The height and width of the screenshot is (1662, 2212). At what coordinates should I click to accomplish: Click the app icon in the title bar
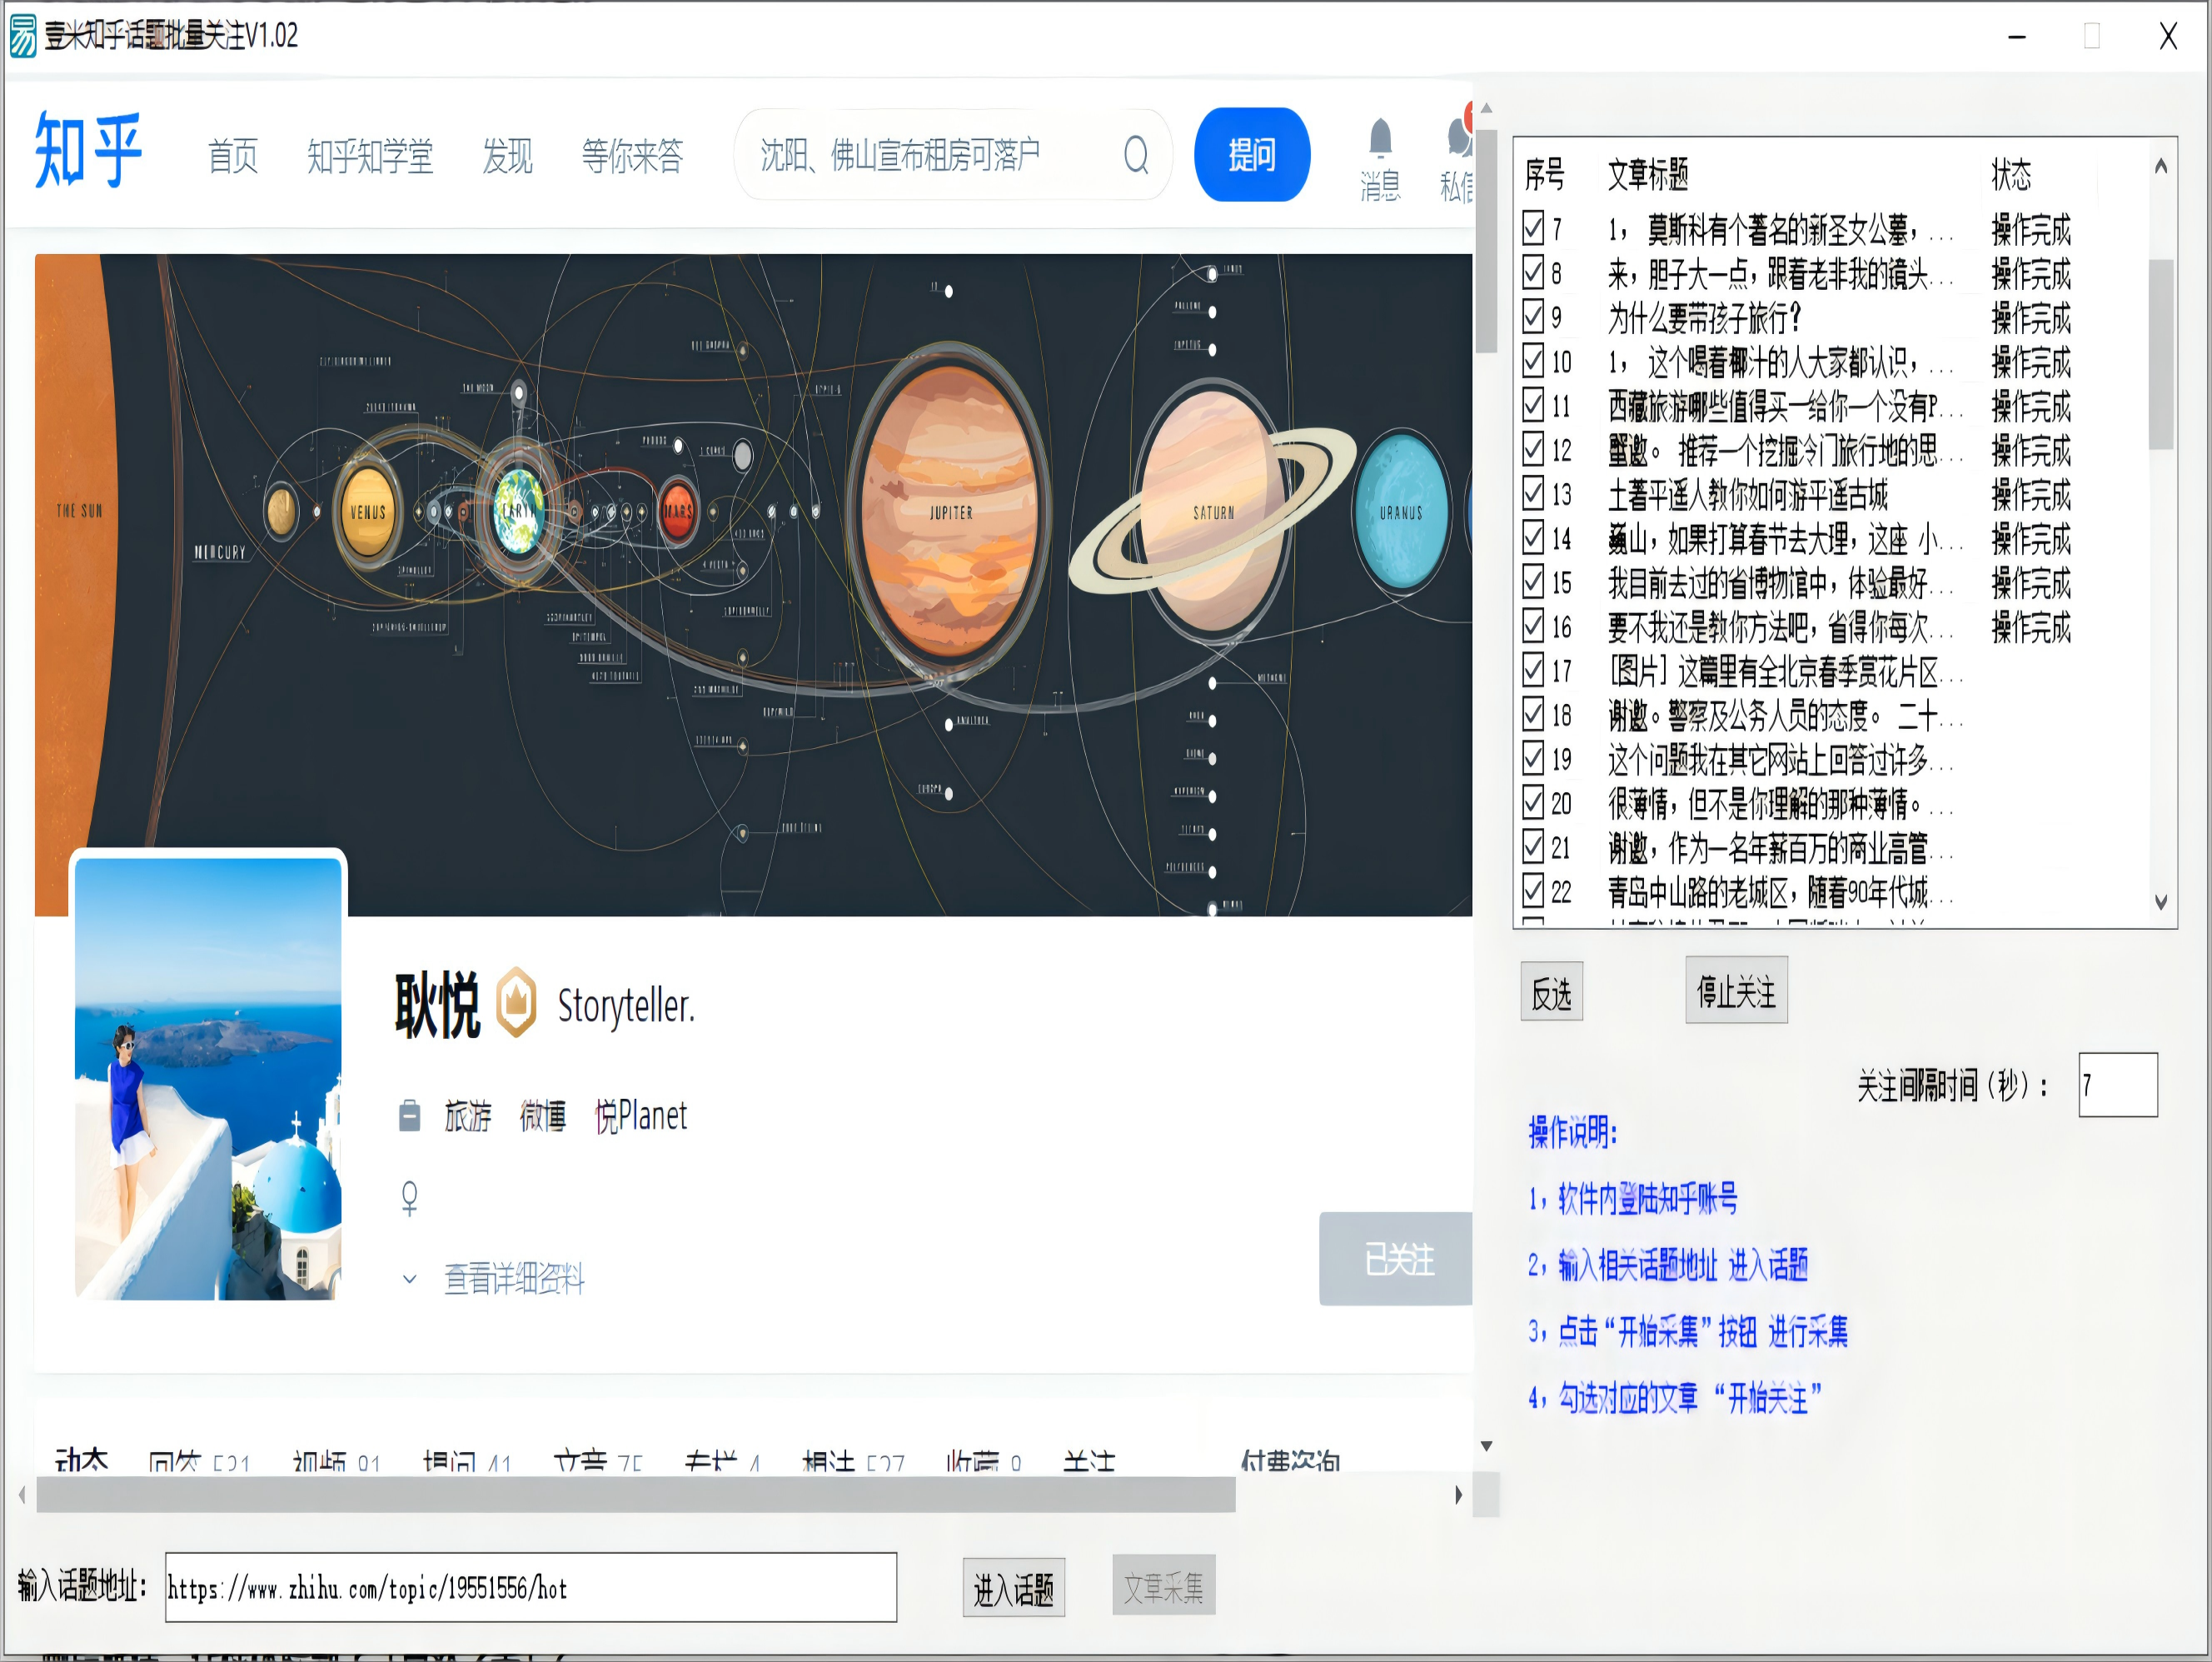click(23, 36)
